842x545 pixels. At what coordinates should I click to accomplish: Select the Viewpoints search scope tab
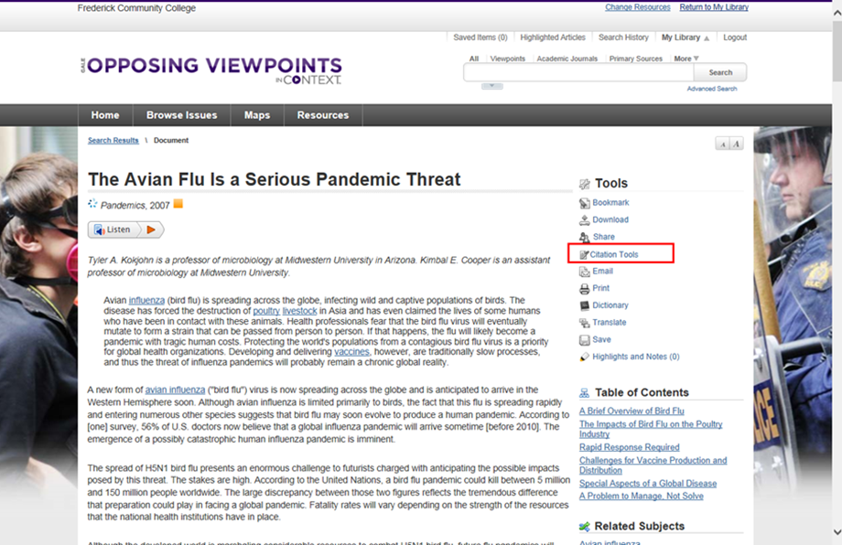(x=507, y=59)
